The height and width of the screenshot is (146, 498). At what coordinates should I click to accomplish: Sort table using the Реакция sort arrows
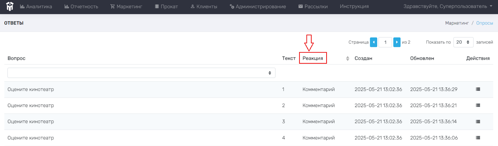(348, 58)
